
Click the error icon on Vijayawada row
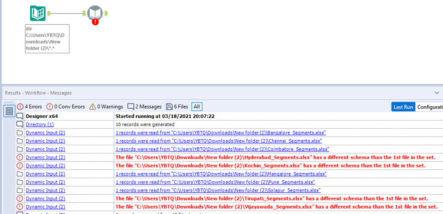point(20,206)
